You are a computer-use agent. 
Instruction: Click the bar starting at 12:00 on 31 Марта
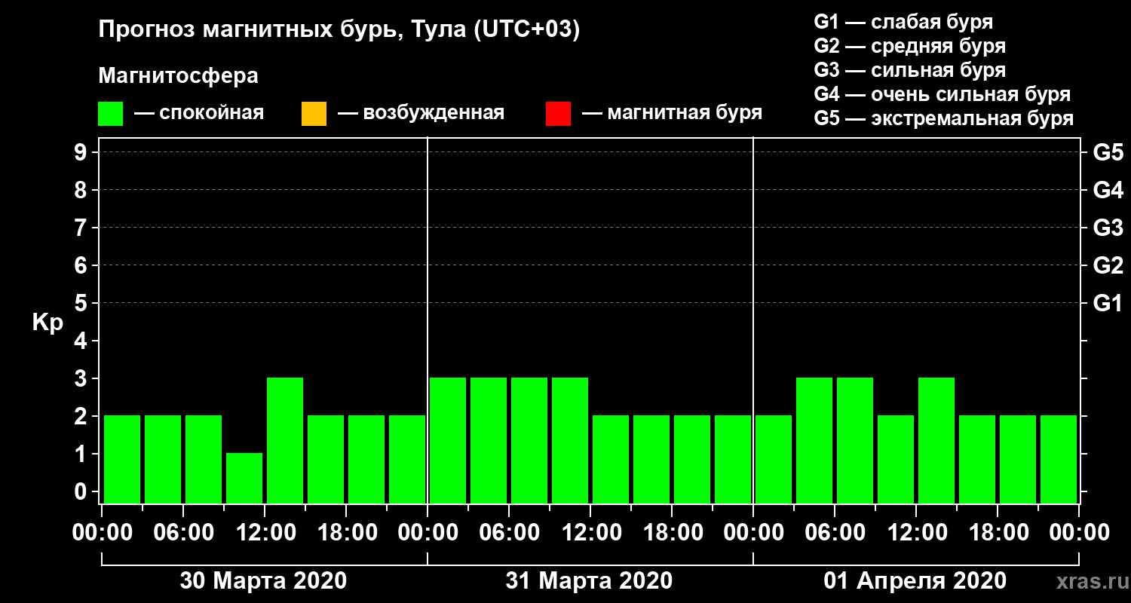click(611, 459)
